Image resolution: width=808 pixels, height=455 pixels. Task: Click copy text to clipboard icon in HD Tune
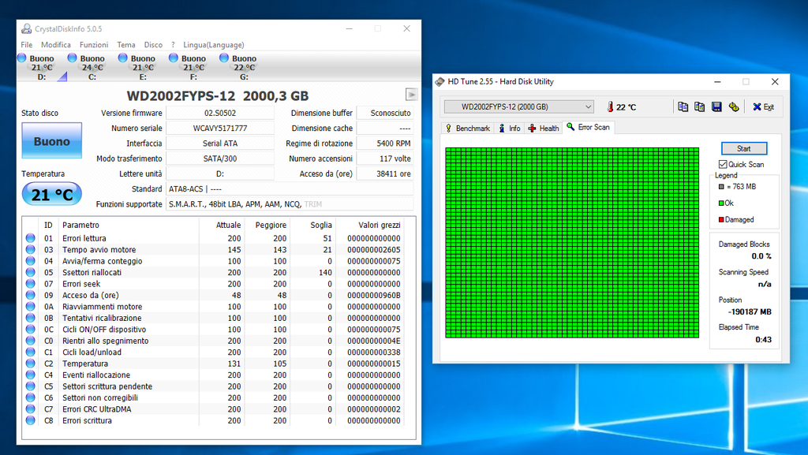683,106
